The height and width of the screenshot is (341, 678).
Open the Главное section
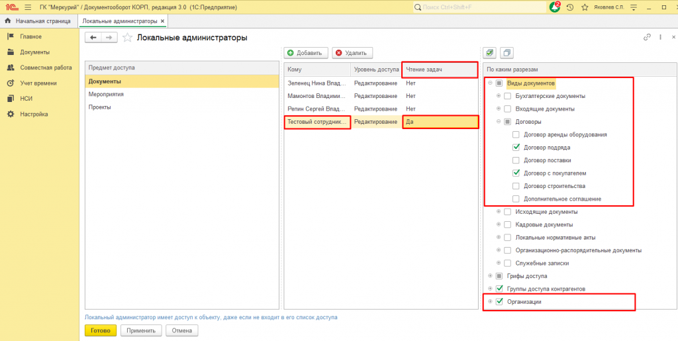[x=30, y=36]
